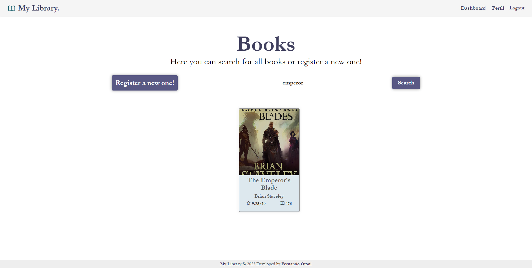Click the open book logo icon
This screenshot has height=268, width=532.
pyautogui.click(x=11, y=8)
